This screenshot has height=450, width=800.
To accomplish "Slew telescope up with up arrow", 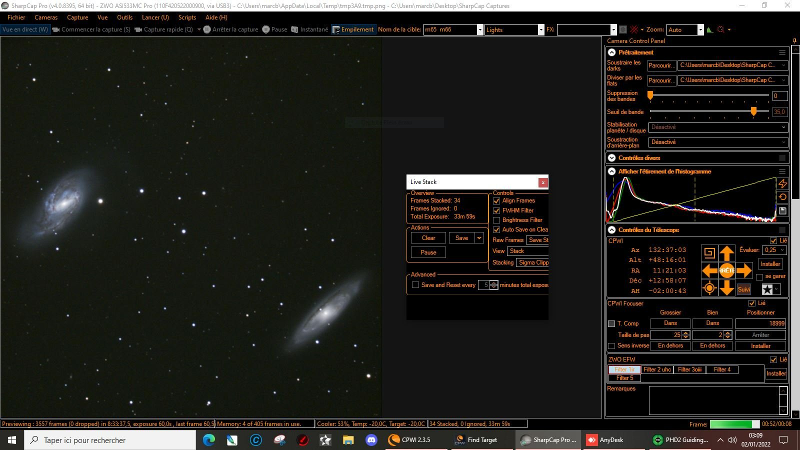I will tap(726, 253).
